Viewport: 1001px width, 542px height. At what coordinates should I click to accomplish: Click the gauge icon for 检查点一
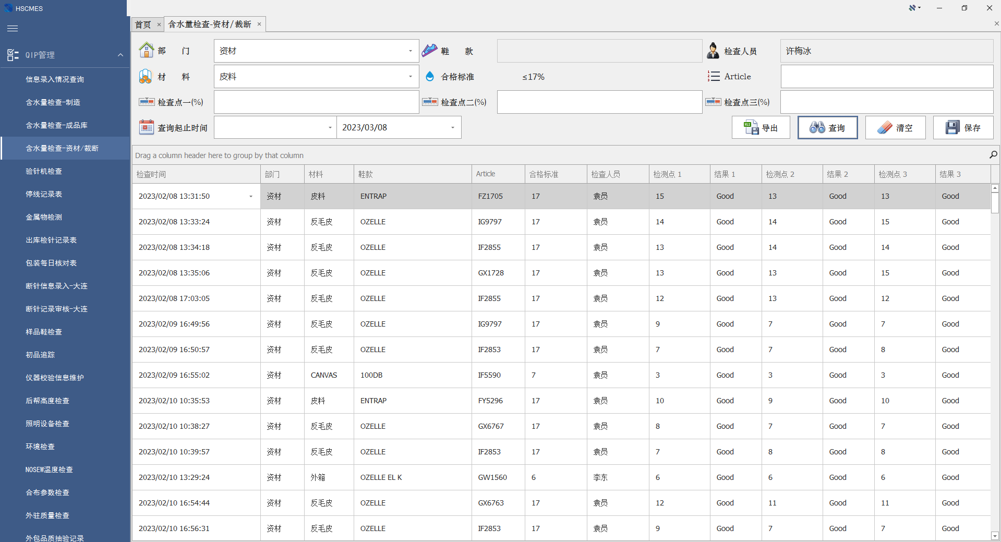pyautogui.click(x=147, y=102)
